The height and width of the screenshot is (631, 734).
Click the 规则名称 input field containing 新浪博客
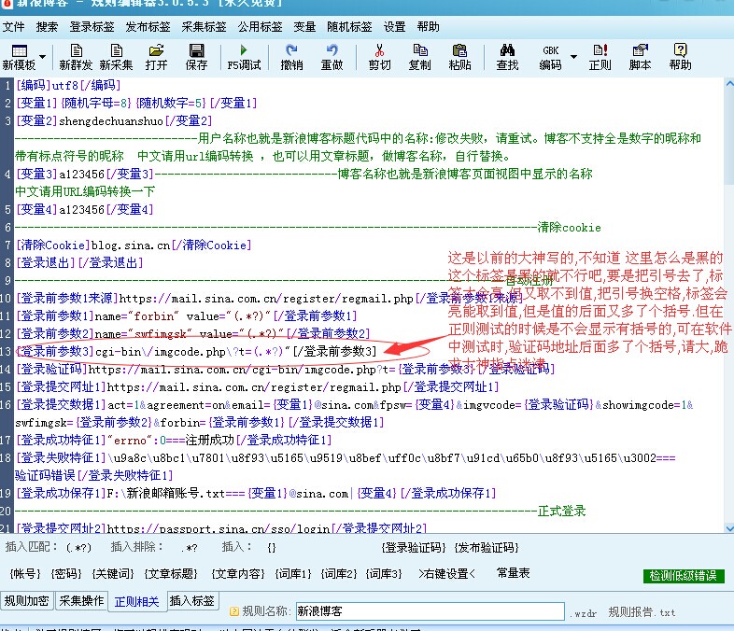pos(430,611)
